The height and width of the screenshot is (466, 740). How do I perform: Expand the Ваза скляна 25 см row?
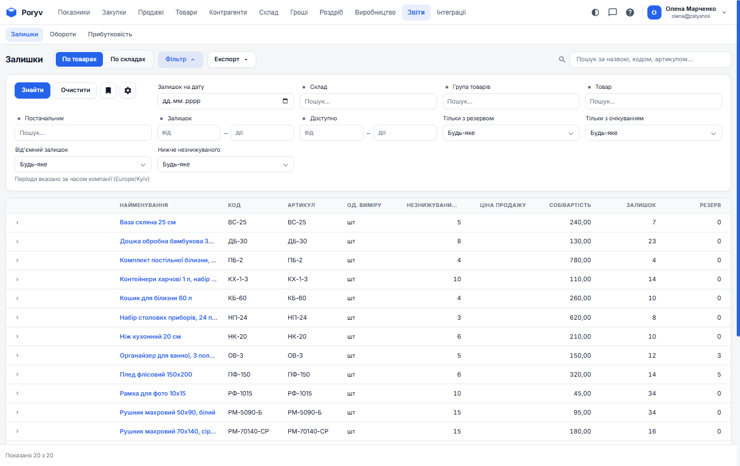(x=17, y=223)
